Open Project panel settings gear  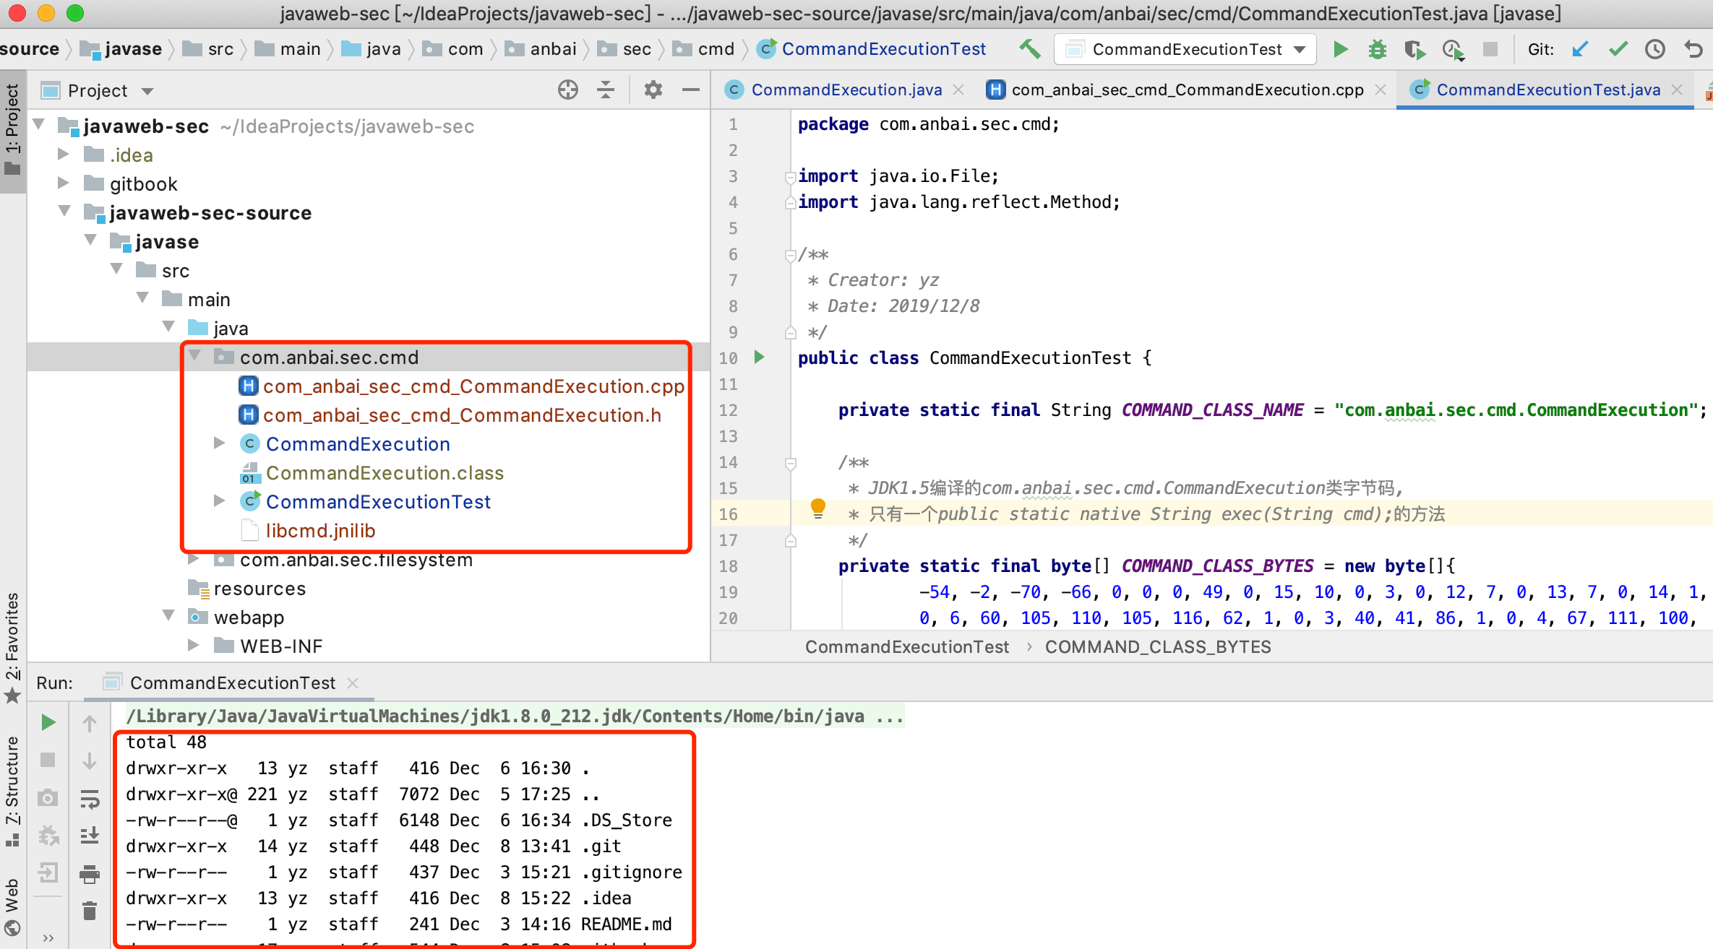(653, 90)
